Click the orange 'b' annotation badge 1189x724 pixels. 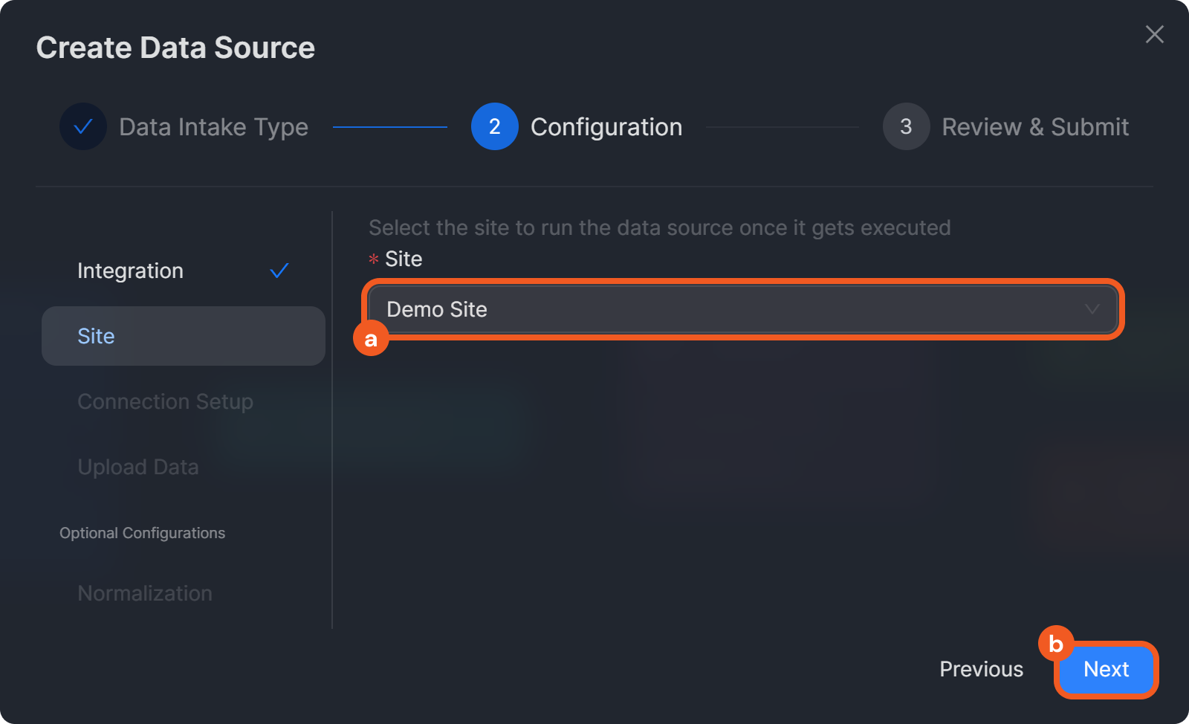point(1055,644)
